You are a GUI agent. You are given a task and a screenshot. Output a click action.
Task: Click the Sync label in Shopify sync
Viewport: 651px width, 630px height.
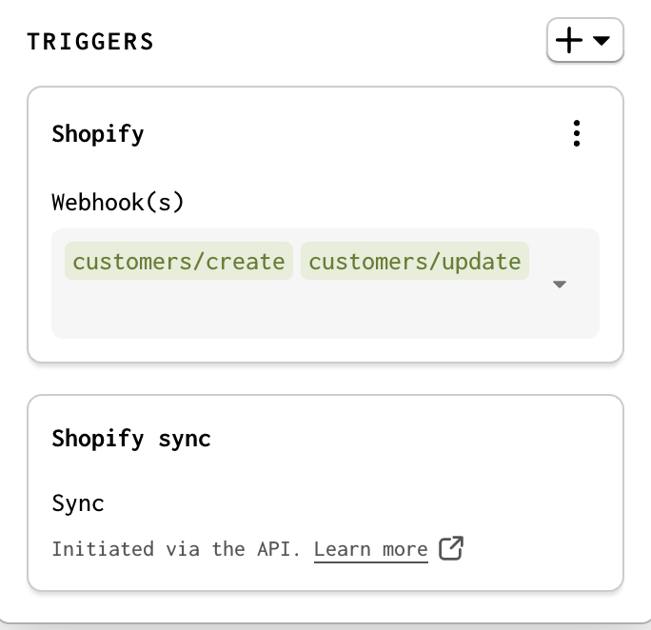[78, 503]
